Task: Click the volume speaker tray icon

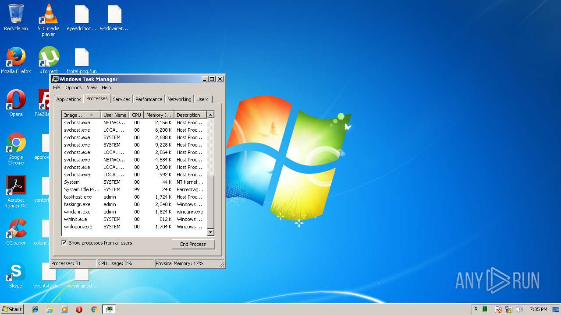Action: coord(519,309)
